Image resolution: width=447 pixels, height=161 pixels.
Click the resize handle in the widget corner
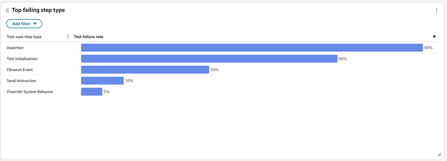(439, 155)
